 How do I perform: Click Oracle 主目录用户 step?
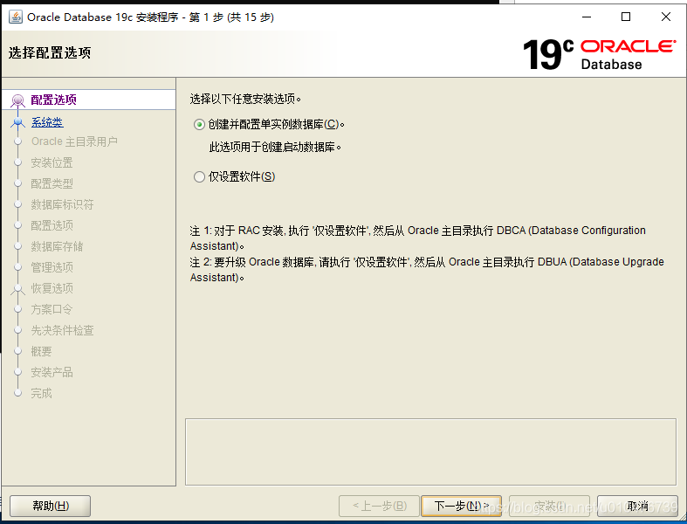coord(74,141)
